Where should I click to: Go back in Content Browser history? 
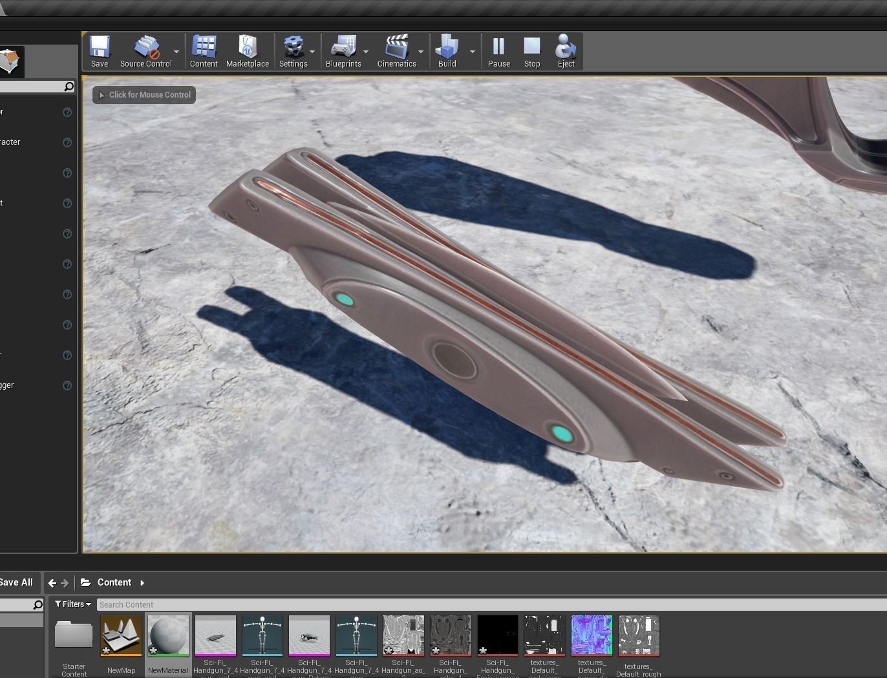coord(52,582)
